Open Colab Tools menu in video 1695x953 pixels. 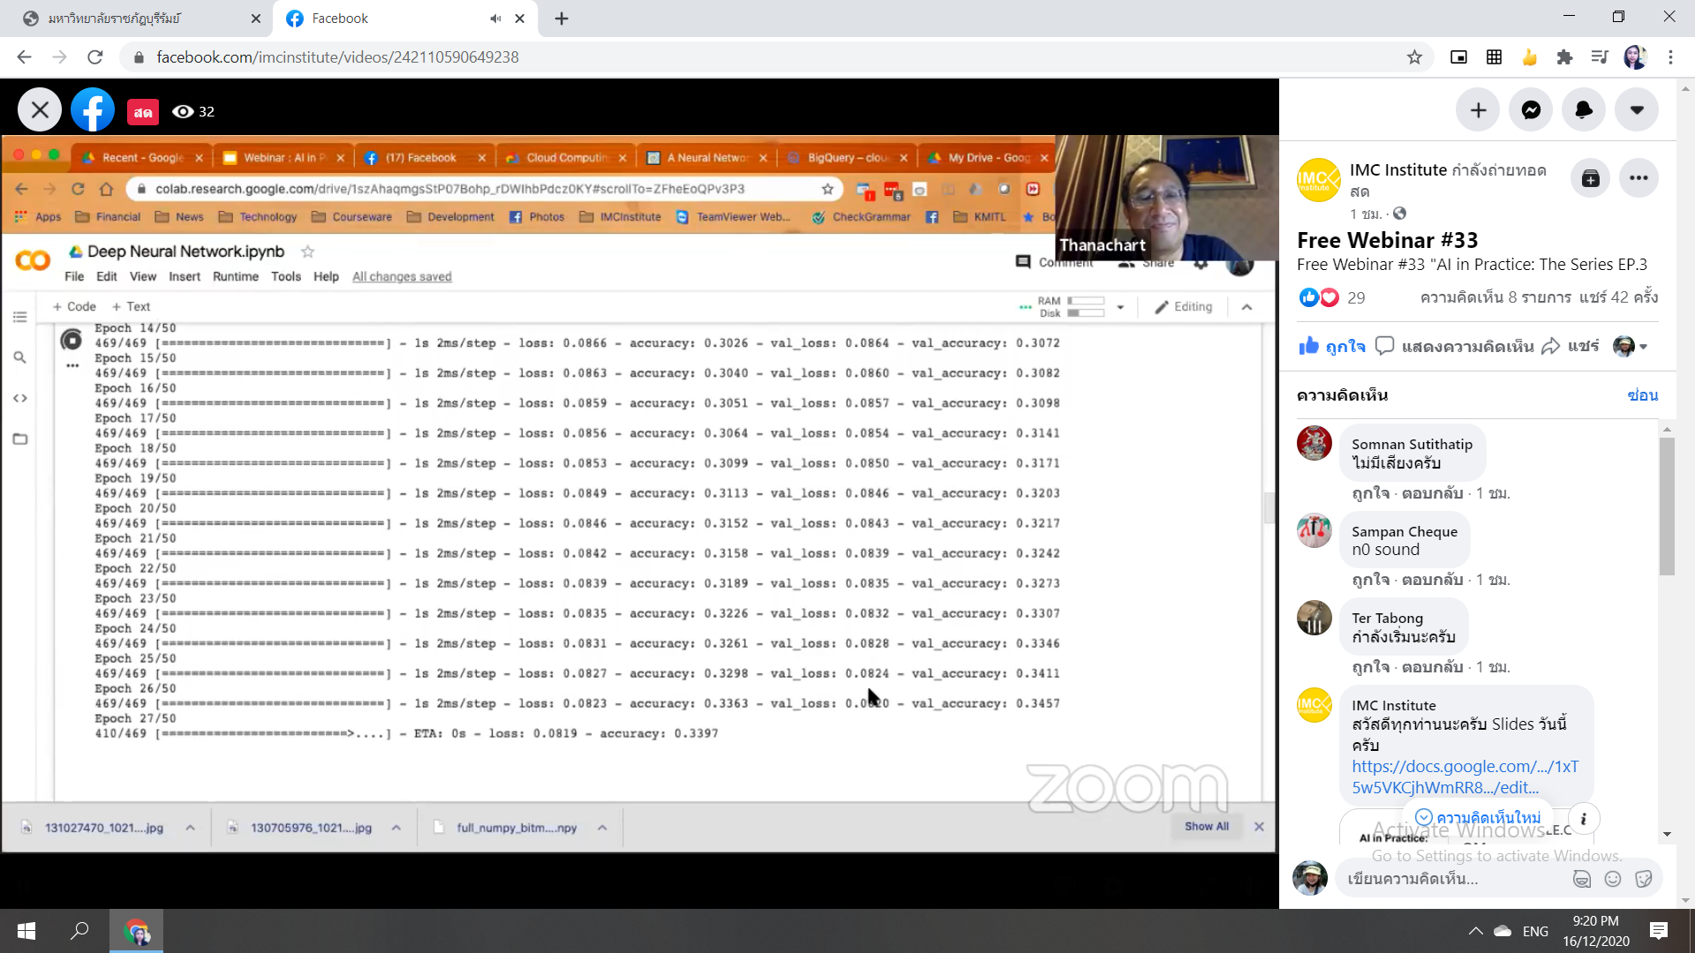[286, 276]
